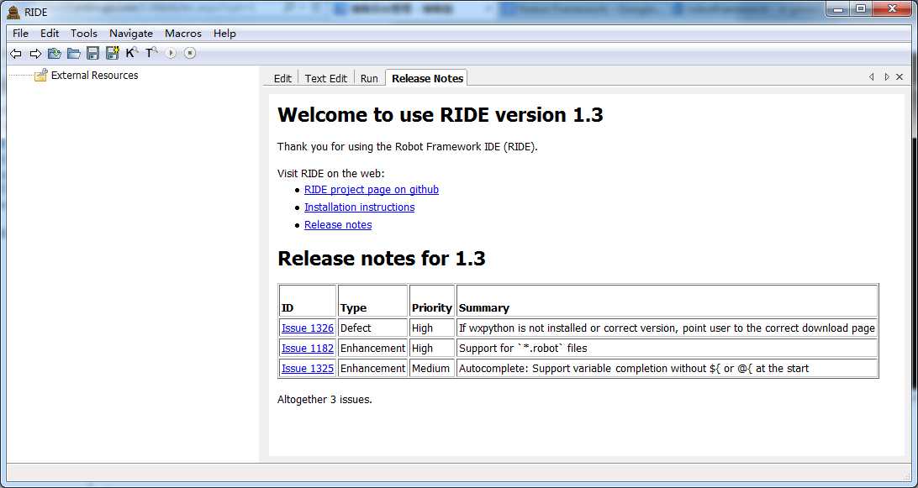
Task: Open the Navigate menu
Action: (131, 34)
